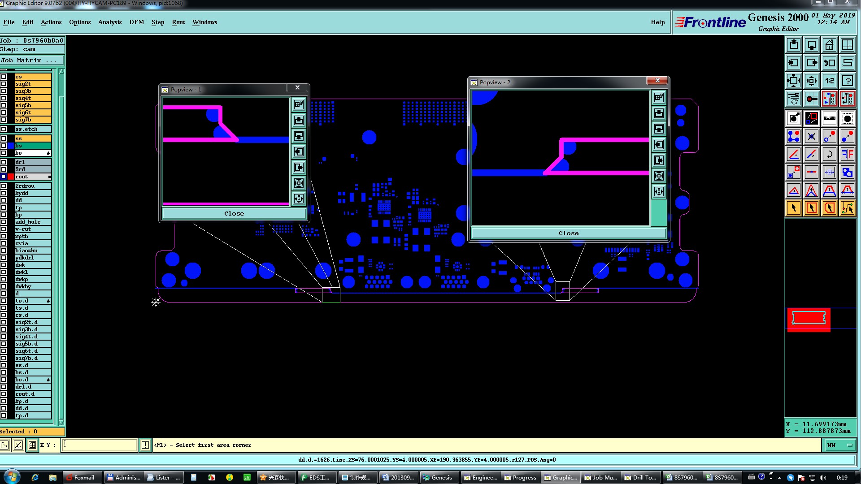Click the small arrow on the bo layer row
This screenshot has height=484, width=861.
pyautogui.click(x=48, y=153)
